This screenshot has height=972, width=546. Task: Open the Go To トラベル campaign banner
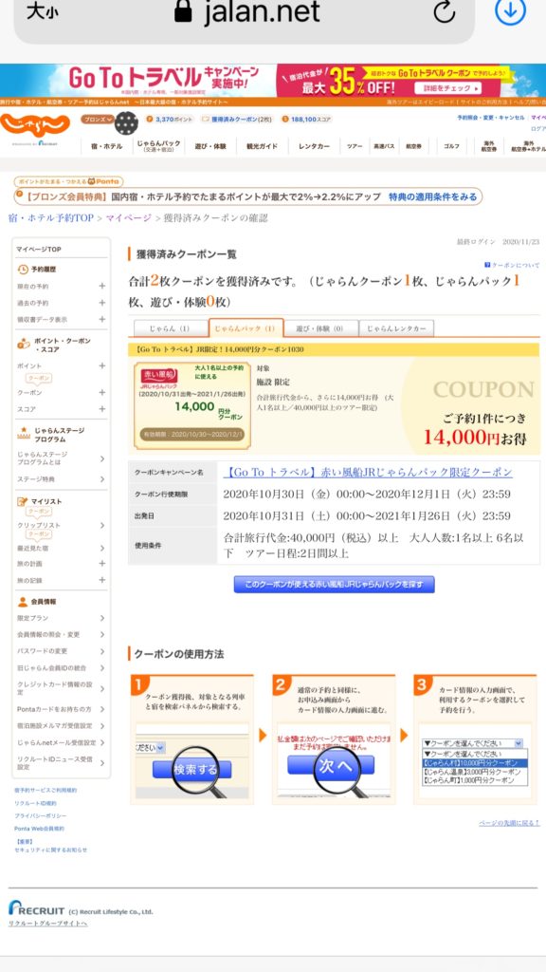[273, 80]
